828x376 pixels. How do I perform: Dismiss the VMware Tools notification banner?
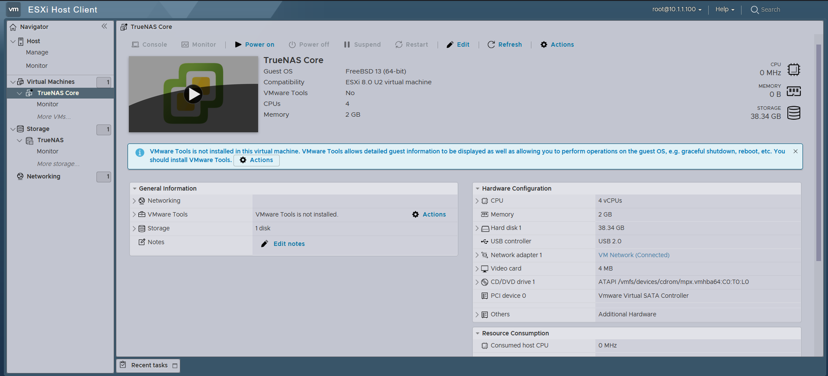[x=795, y=151]
